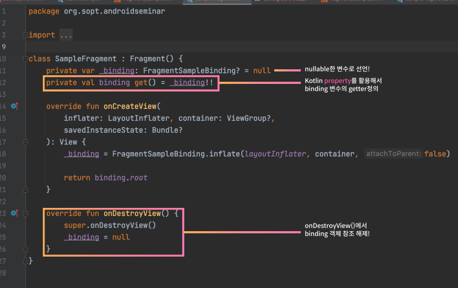Click the type "FragmentSampleBinding?" in the var declaration
Viewport: 458px width, 288px height.
coord(191,70)
